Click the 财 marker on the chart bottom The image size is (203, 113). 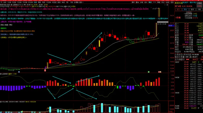(x=19, y=72)
